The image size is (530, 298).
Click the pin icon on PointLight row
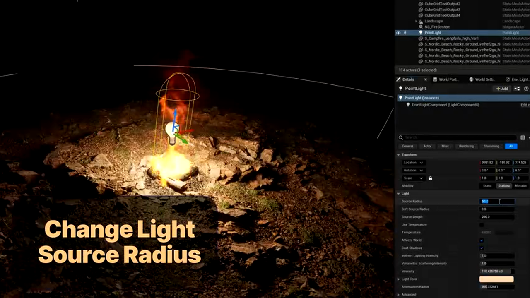pos(405,33)
